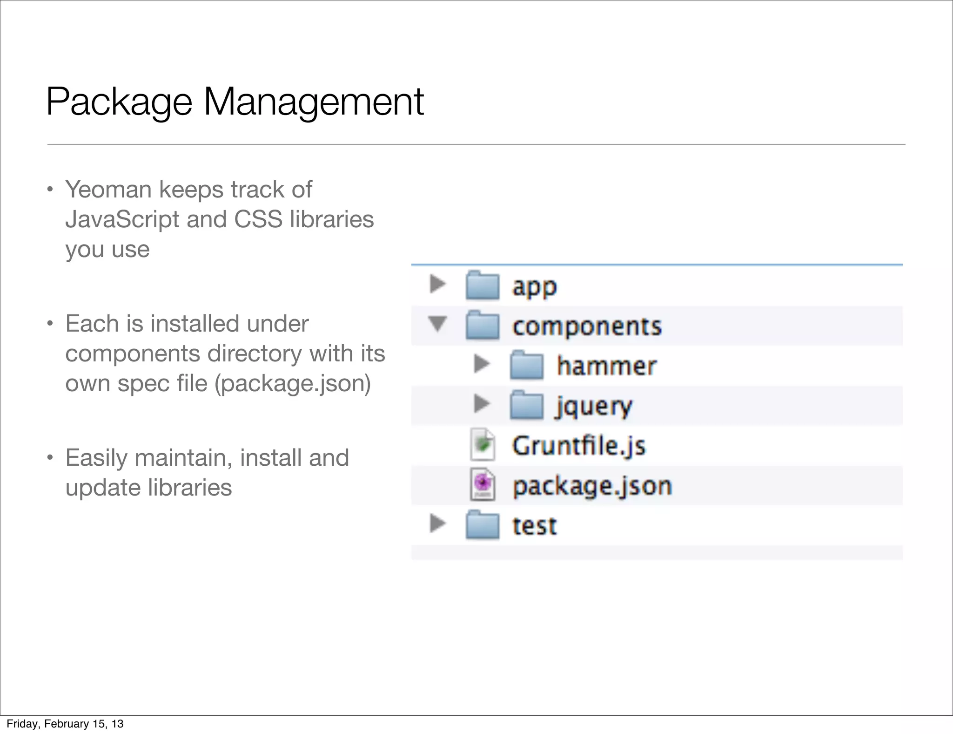
Task: Expand the test folder triangle
Action: point(437,523)
